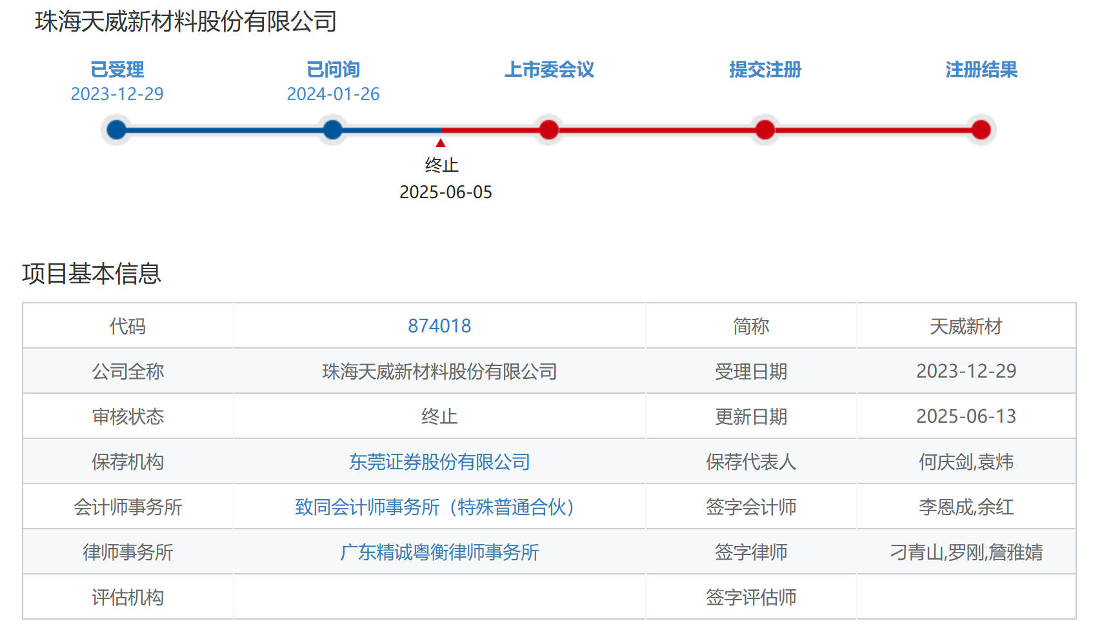The image size is (1102, 639).
Task: Click the 刁青山,罗刚,詹雅婧 lawyers cell
Action: point(966,552)
